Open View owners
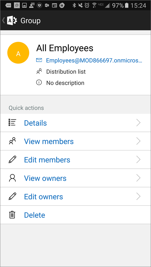This screenshot has height=267, width=151. [75, 178]
